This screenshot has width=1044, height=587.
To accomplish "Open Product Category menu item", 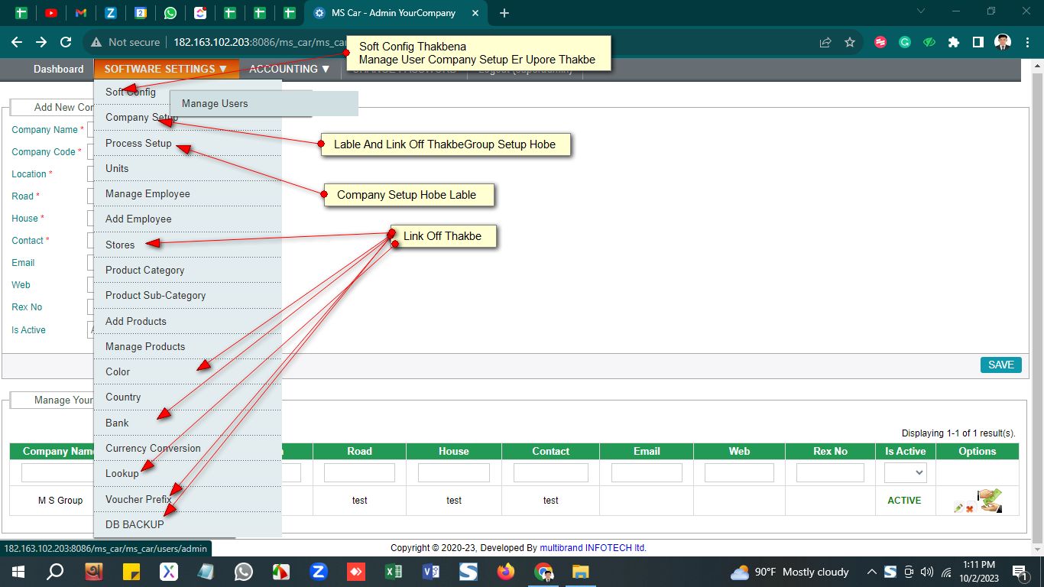I will [188, 271].
